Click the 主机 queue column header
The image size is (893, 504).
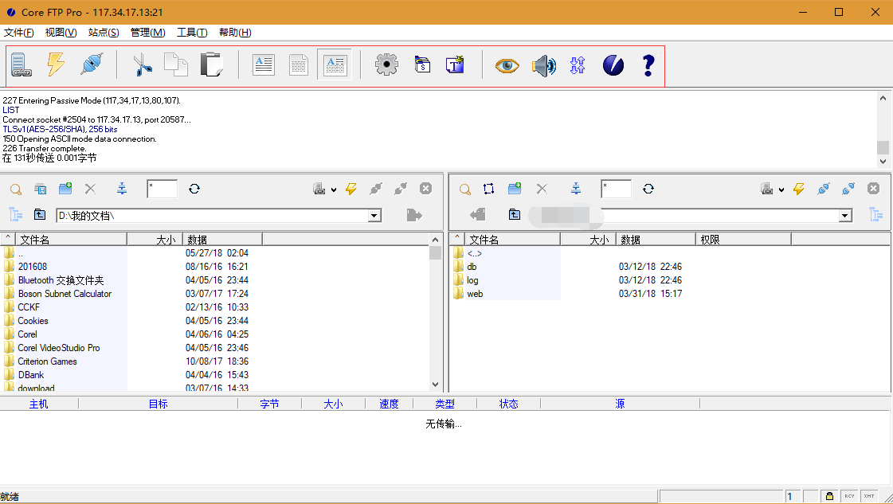39,404
